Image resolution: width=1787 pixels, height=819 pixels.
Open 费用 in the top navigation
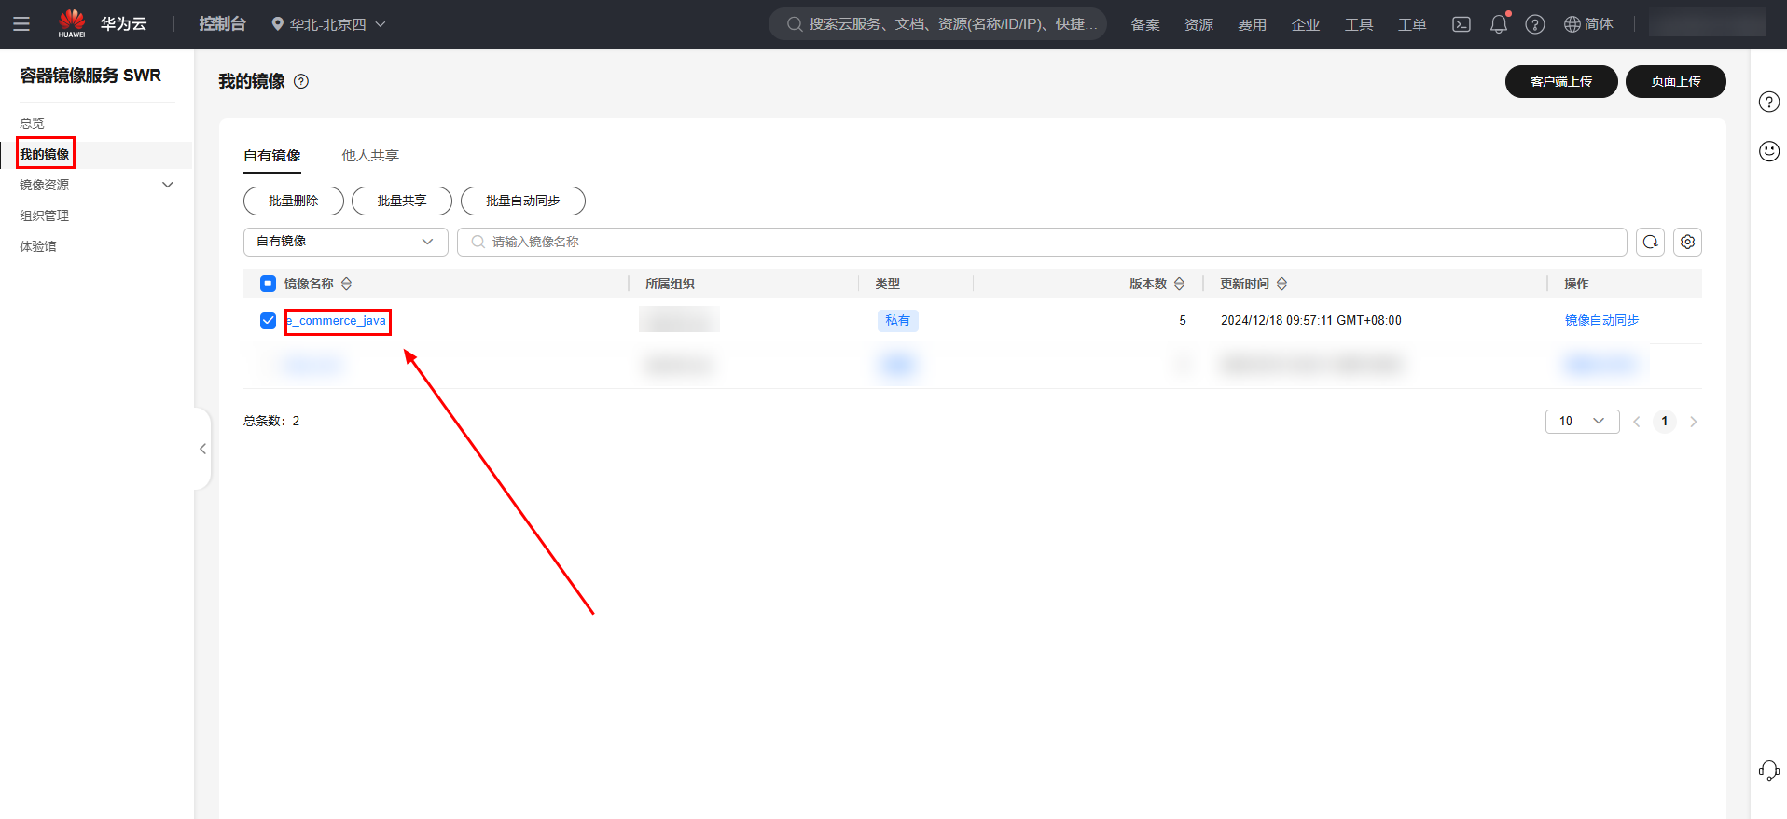[x=1252, y=24]
